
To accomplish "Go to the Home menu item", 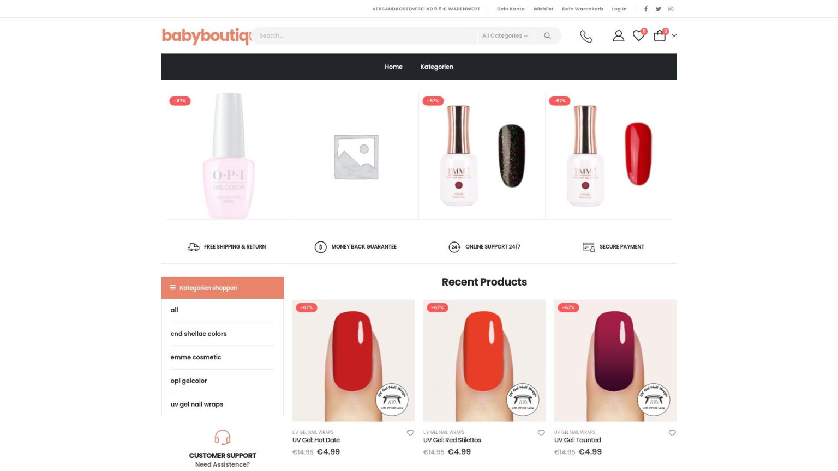I will click(x=393, y=67).
